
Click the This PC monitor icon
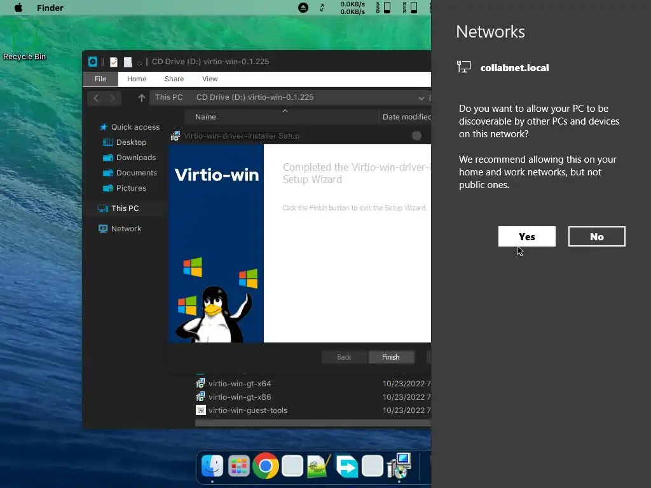[103, 208]
